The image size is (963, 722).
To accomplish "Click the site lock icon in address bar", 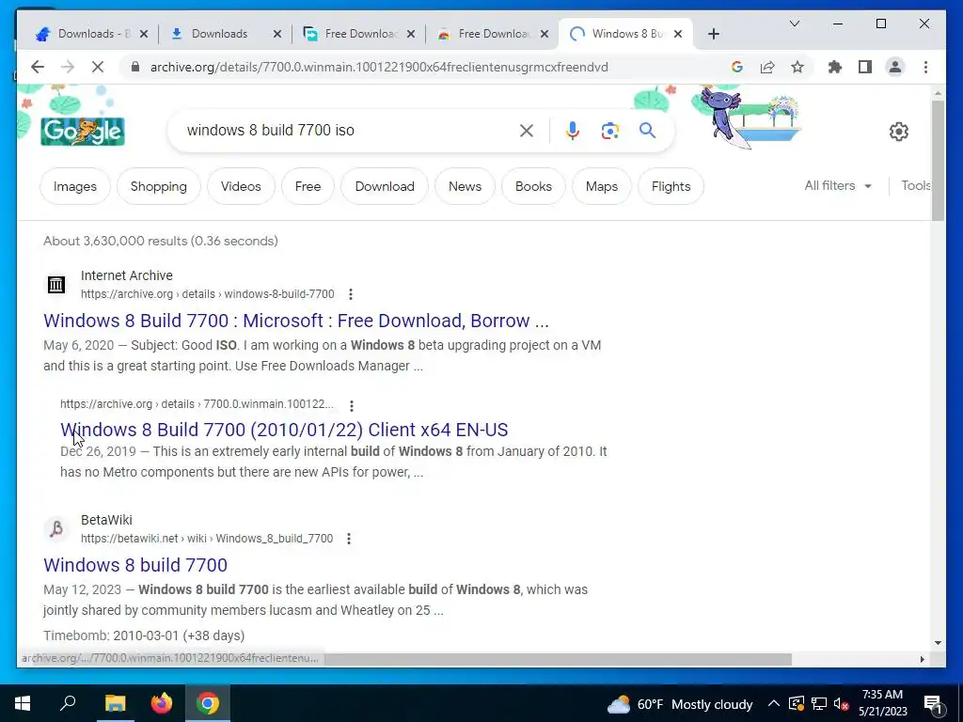I will 135,67.
